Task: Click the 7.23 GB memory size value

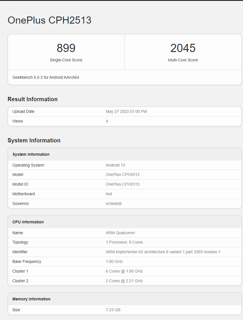Action: coord(113,310)
